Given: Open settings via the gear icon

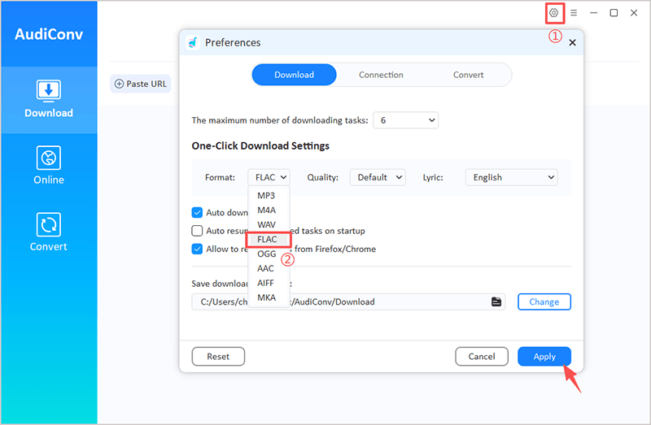Looking at the screenshot, I should [x=554, y=13].
